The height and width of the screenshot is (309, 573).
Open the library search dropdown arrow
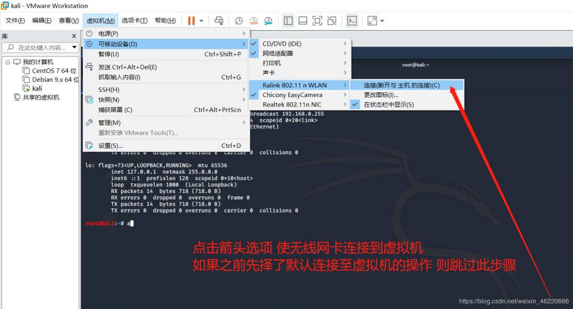tap(75, 48)
